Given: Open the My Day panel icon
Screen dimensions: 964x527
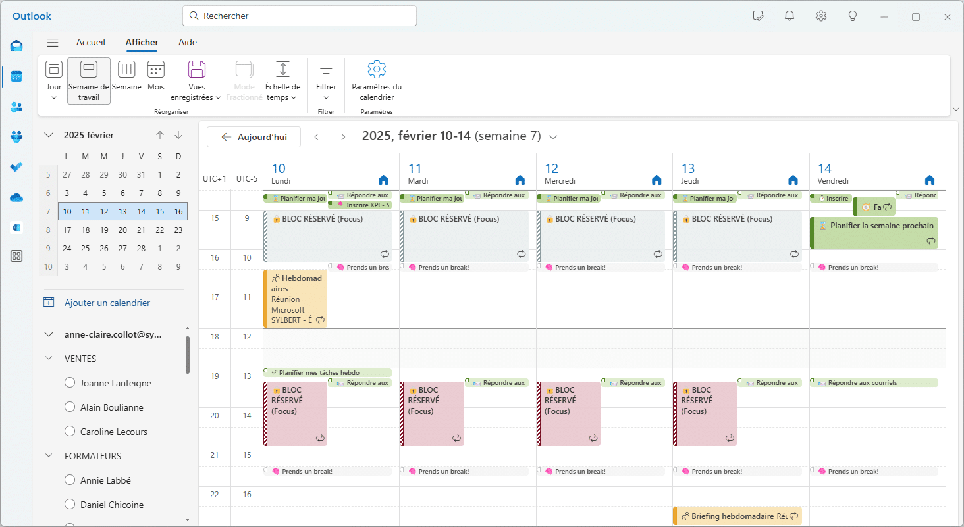Looking at the screenshot, I should pyautogui.click(x=759, y=16).
